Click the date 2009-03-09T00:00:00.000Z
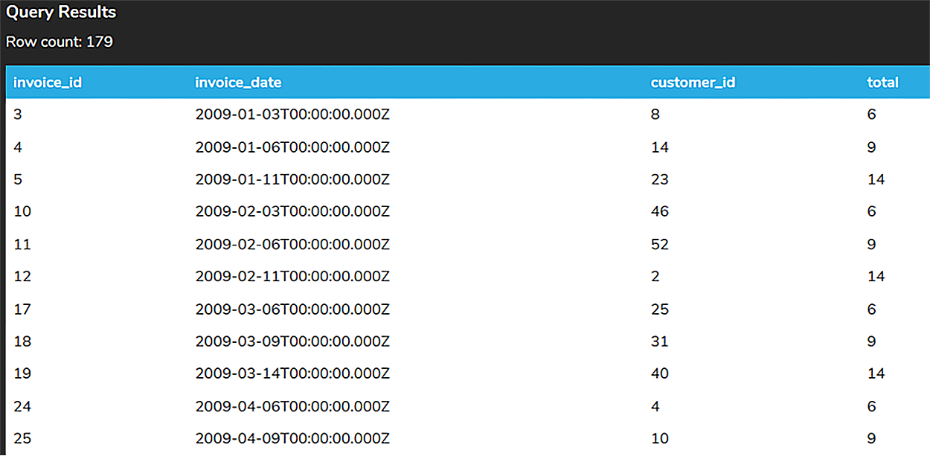Image resolution: width=930 pixels, height=456 pixels. click(x=292, y=341)
